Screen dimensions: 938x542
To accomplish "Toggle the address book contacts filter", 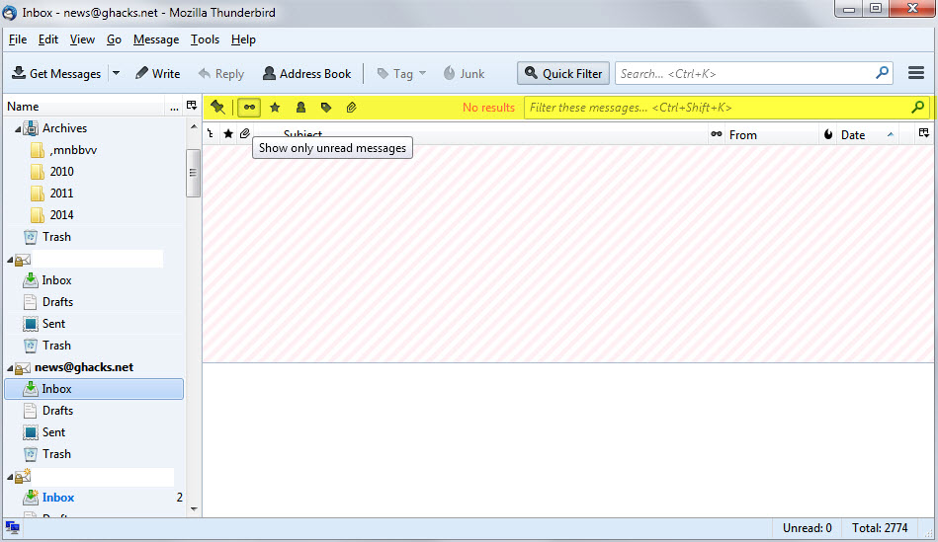I will [300, 108].
